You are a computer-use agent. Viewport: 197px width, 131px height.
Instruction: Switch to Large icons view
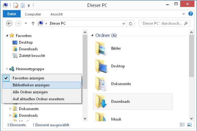coord(190,125)
